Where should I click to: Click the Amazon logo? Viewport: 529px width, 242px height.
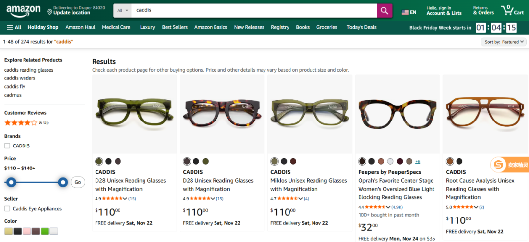click(23, 10)
